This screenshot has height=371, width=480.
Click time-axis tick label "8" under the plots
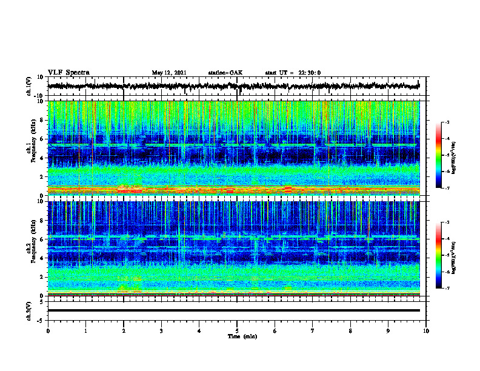click(350, 331)
